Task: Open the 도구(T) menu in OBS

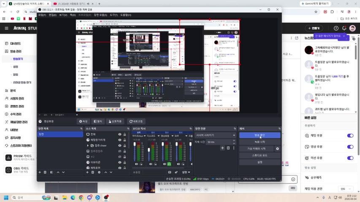Action: click(114, 15)
